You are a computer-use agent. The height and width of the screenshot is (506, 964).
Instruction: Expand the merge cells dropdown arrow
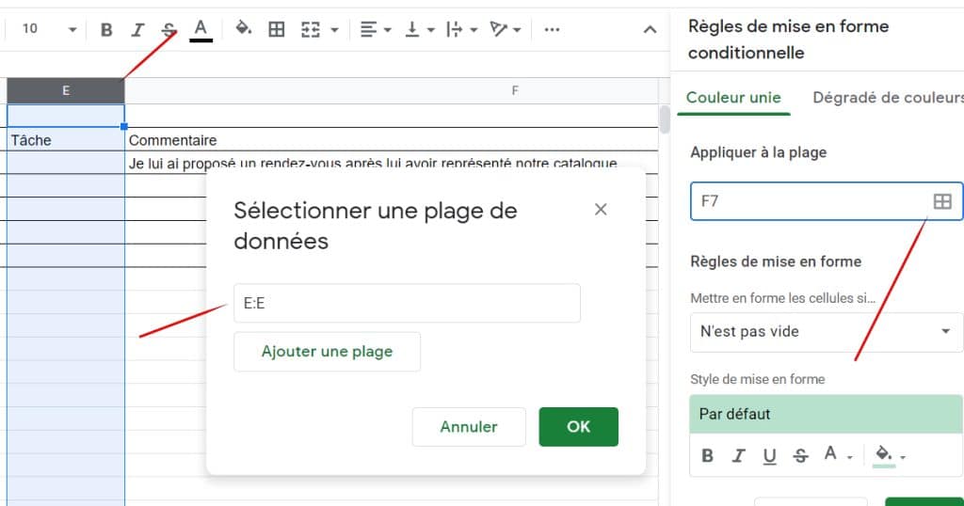334,29
